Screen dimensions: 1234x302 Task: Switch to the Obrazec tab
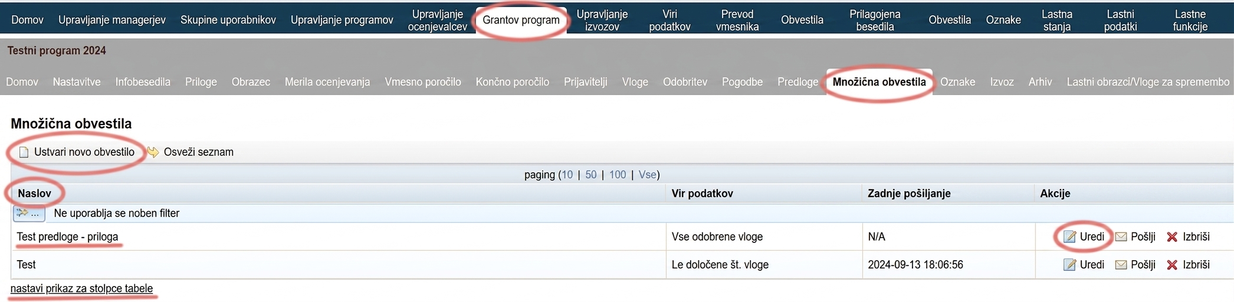pyautogui.click(x=251, y=82)
